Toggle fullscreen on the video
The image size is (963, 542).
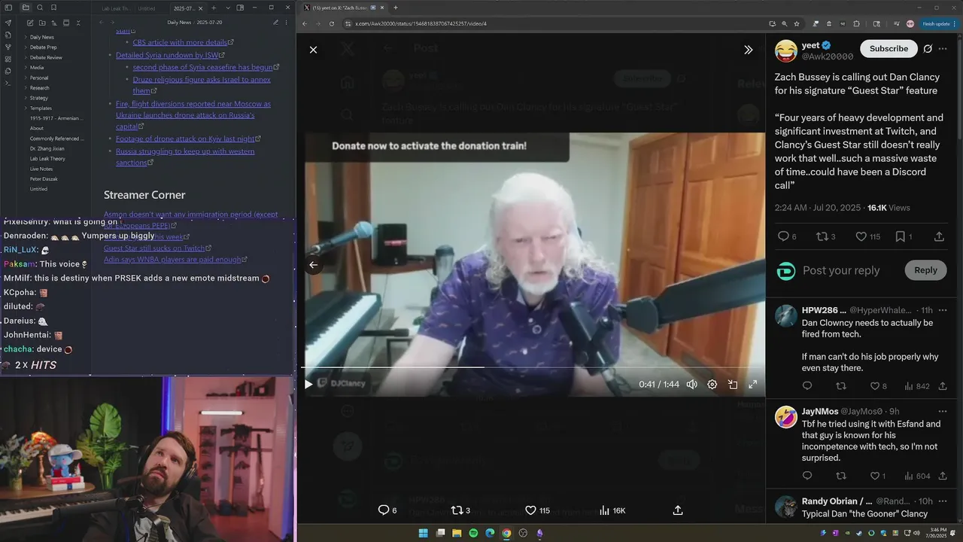coord(752,384)
